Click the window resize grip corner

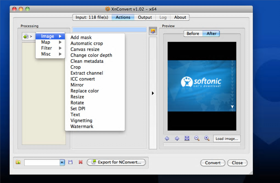(251, 173)
